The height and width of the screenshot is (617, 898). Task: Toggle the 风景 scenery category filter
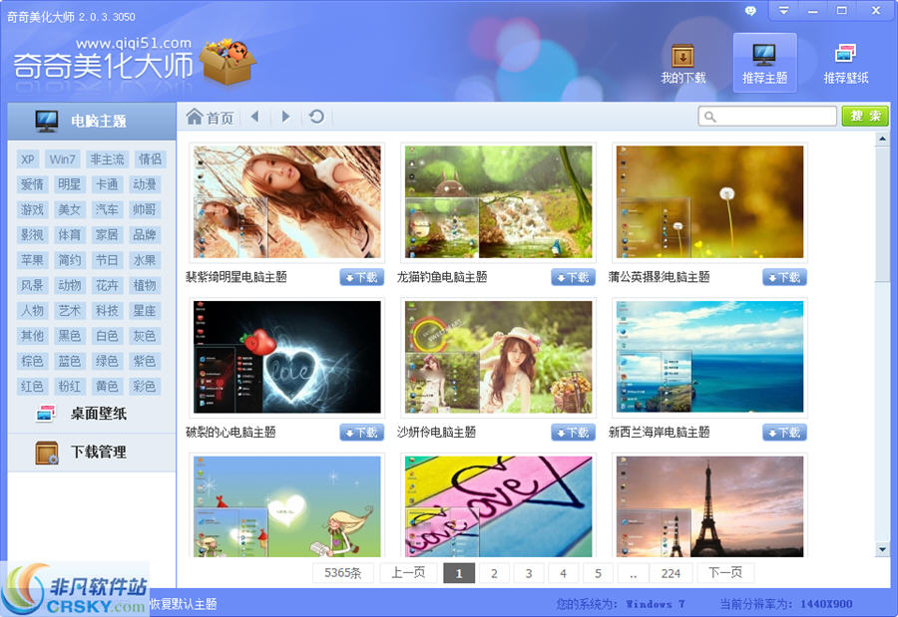(31, 285)
